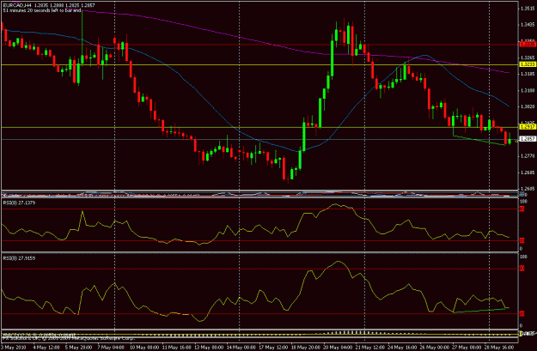The height and width of the screenshot is (351, 537).
Task: Click the 1.3265 price scale value
Action: point(528,57)
